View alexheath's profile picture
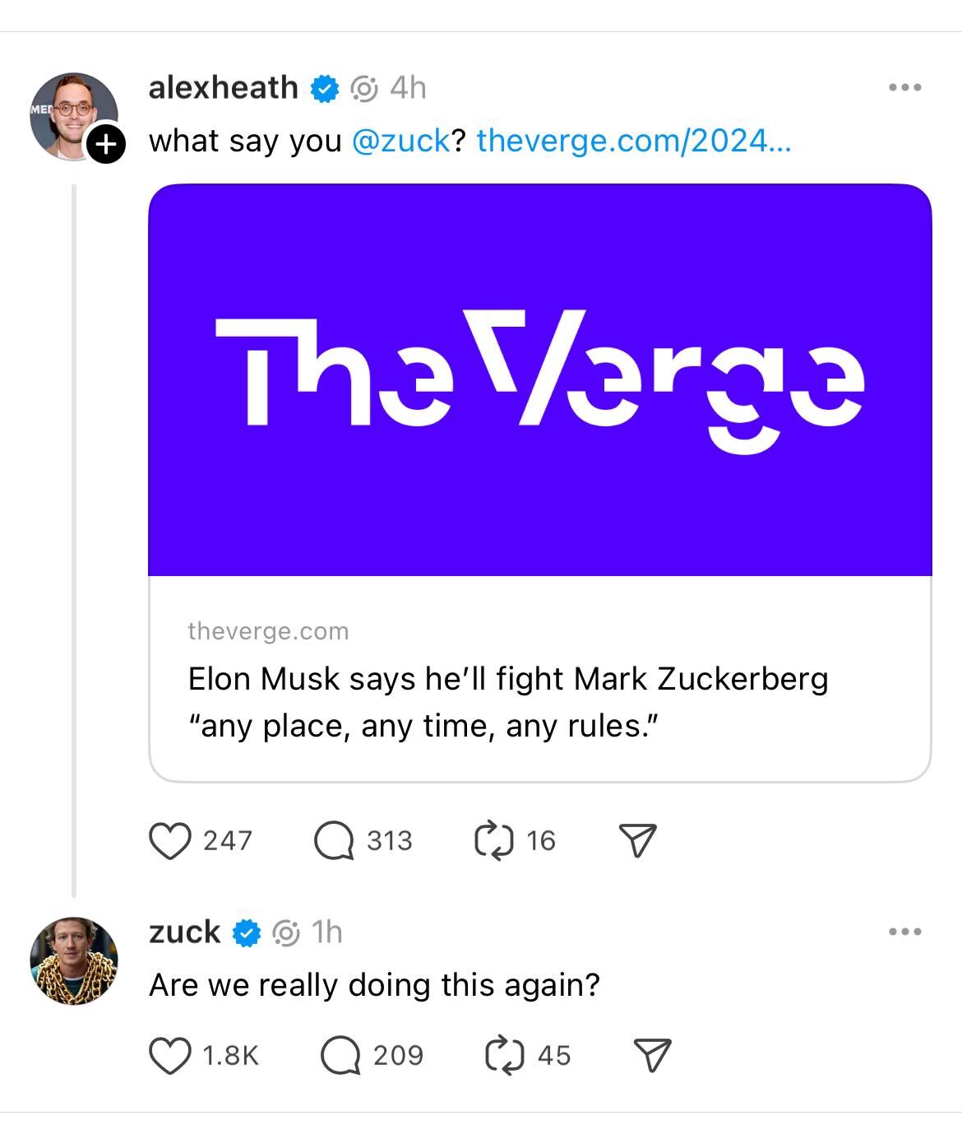Viewport: 962px width, 1125px height. (74, 116)
